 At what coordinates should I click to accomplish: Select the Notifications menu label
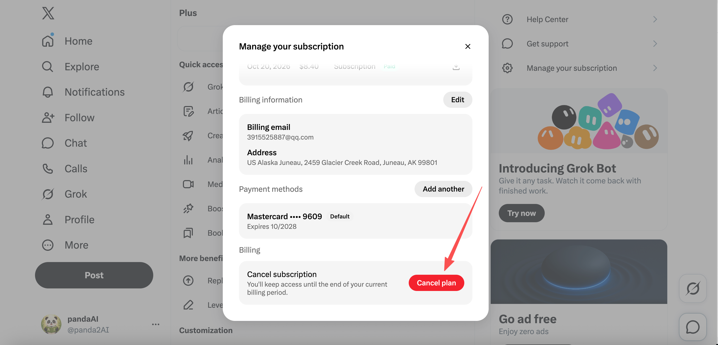(94, 92)
